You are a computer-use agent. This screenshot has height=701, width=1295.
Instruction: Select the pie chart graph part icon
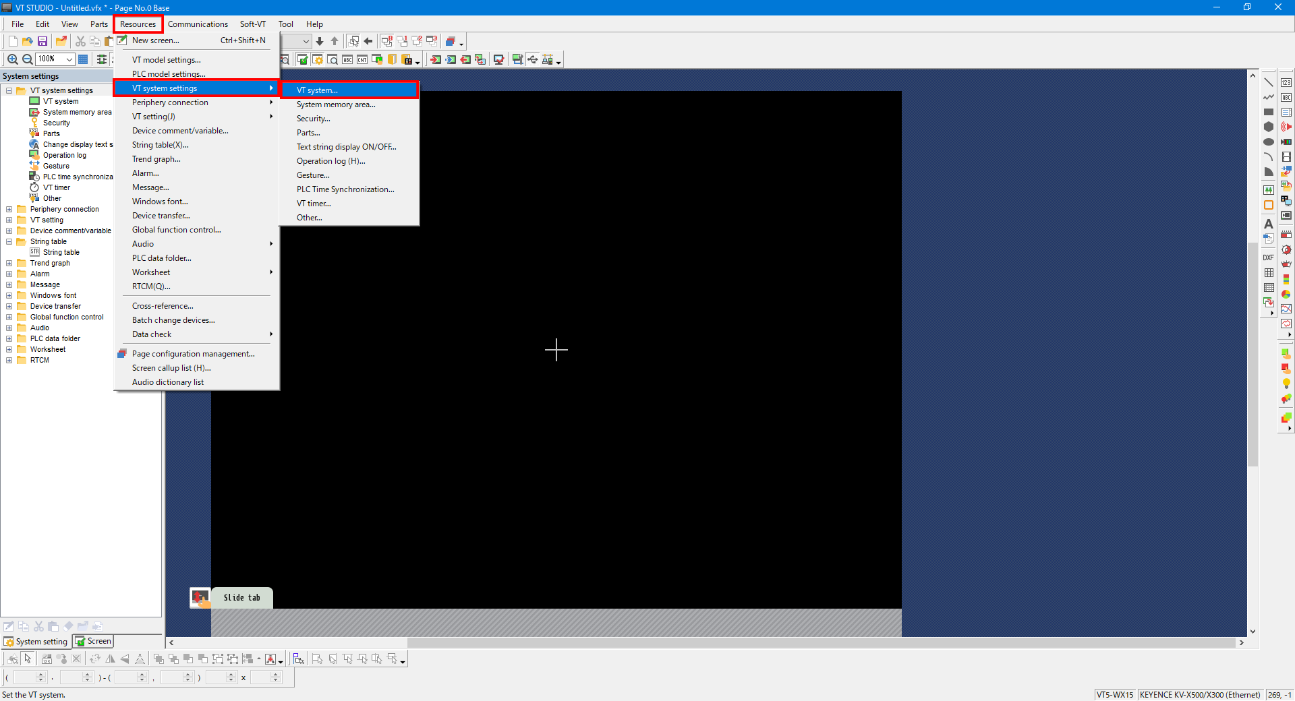tap(1286, 295)
